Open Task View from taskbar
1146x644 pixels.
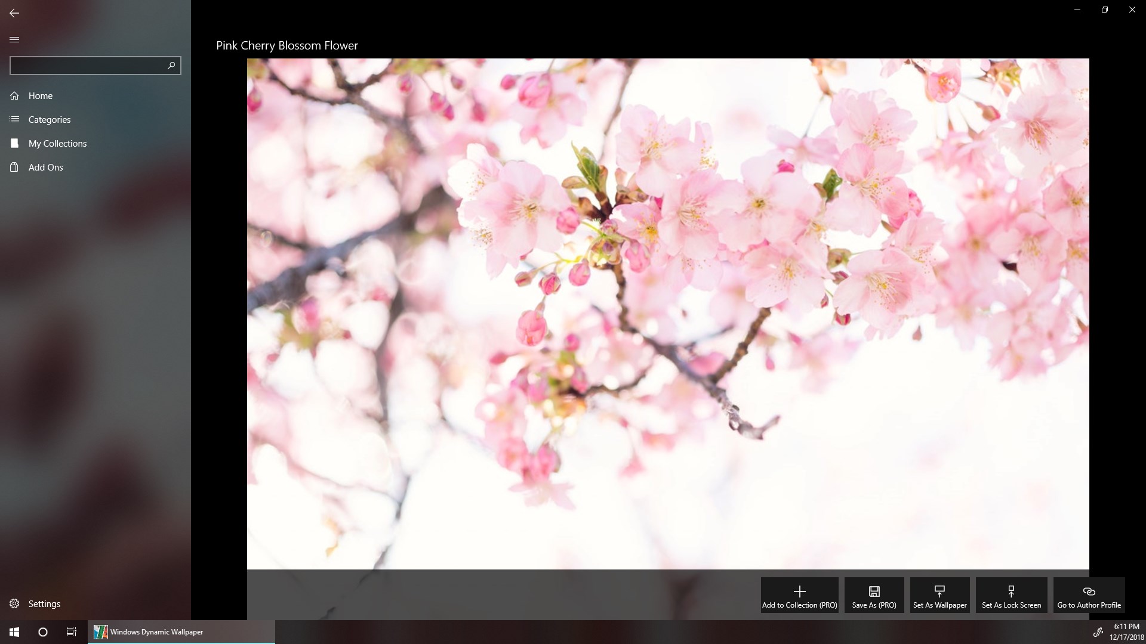[71, 631]
